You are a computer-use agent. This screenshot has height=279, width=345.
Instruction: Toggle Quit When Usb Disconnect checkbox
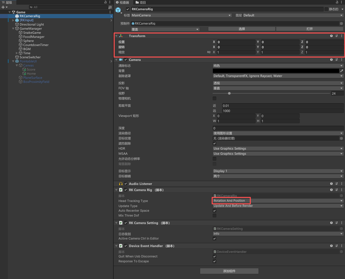coord(214,256)
